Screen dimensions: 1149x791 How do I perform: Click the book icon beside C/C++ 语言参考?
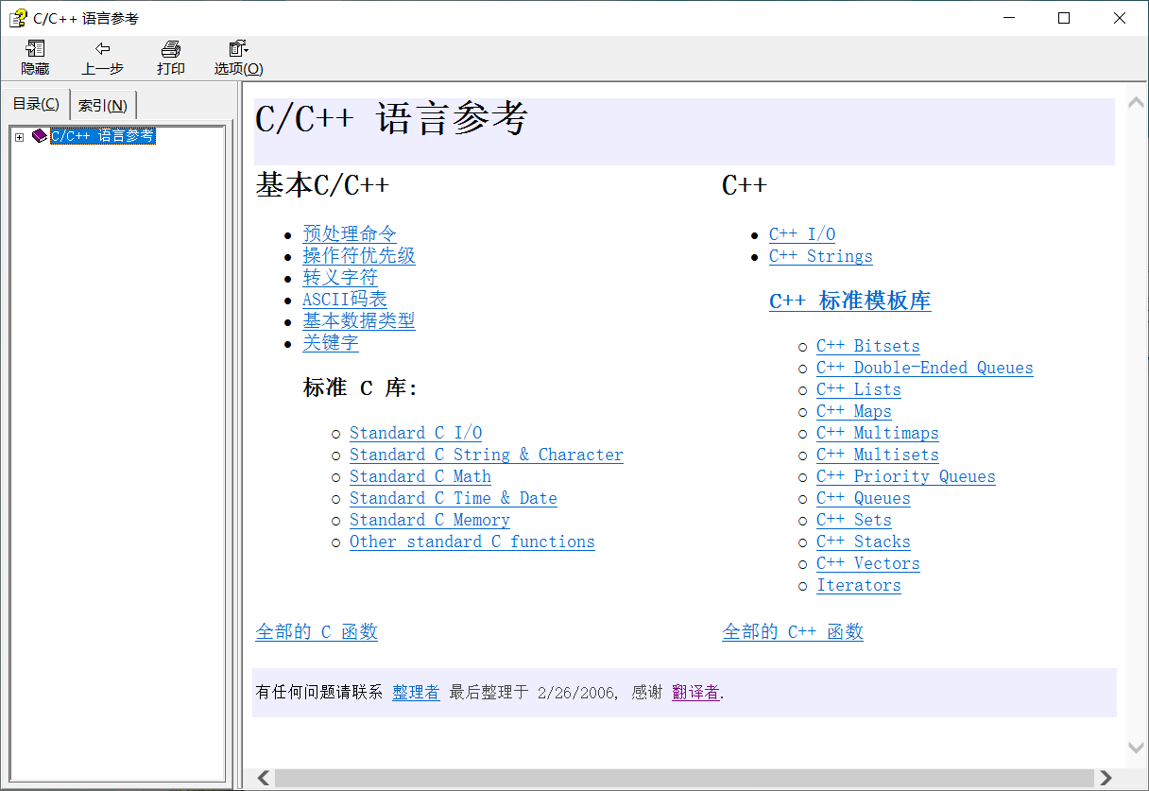pos(39,136)
